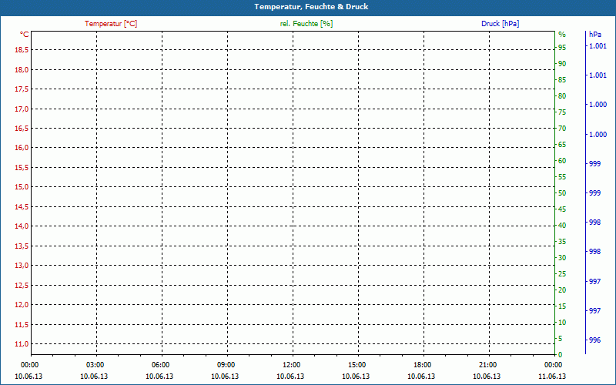
Task: Click the 30 humidity axis value
Action: coord(562,258)
